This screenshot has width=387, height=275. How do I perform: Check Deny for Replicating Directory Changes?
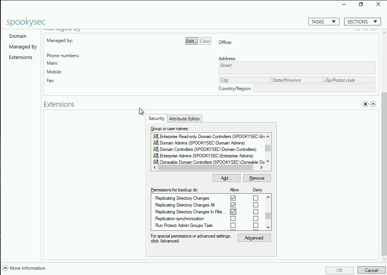click(x=256, y=198)
